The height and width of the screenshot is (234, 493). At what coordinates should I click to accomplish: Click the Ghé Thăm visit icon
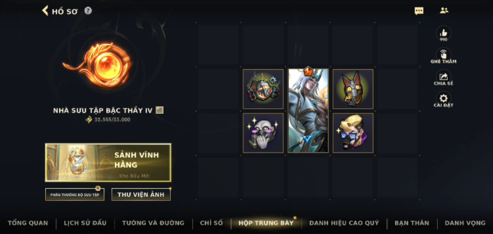coord(443,55)
